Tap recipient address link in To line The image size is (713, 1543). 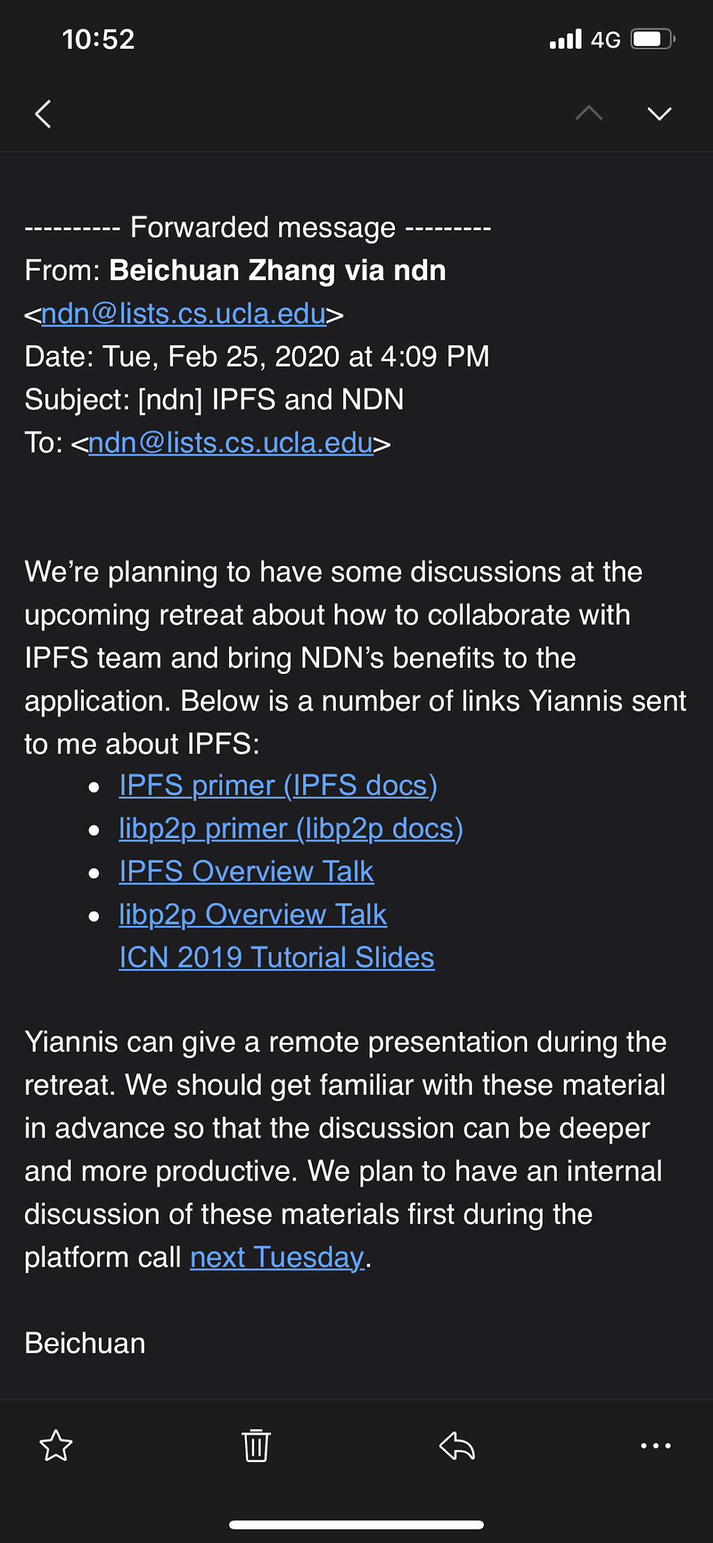[x=230, y=443]
